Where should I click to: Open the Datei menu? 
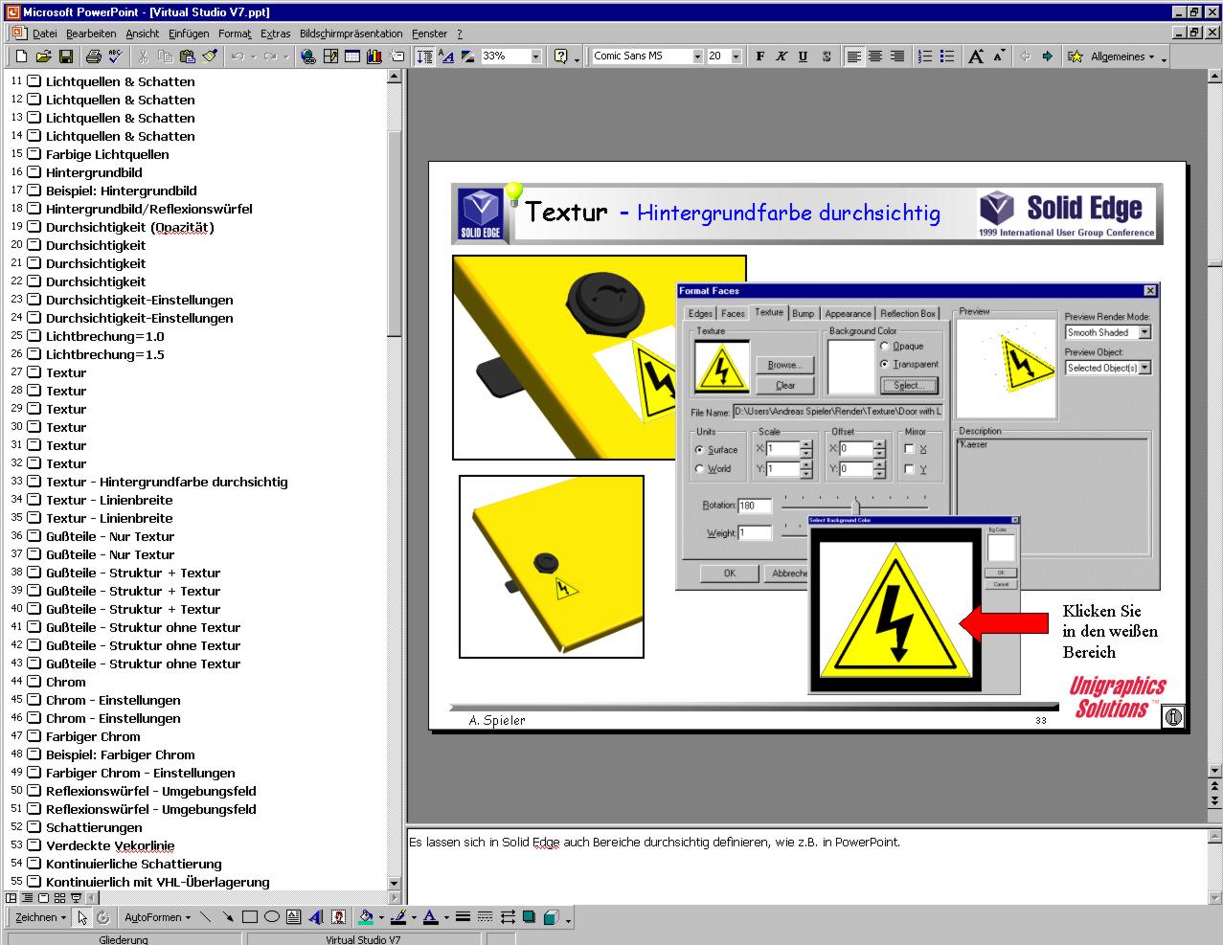(x=45, y=34)
